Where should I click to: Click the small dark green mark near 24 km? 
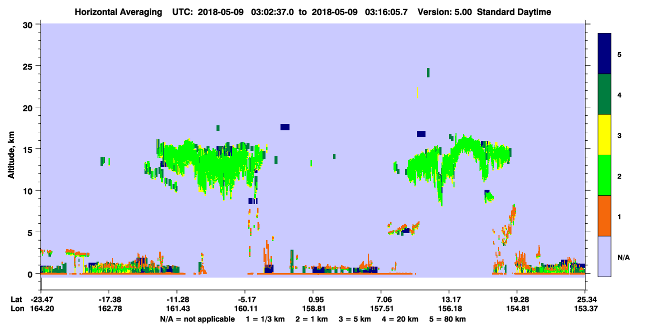click(428, 72)
